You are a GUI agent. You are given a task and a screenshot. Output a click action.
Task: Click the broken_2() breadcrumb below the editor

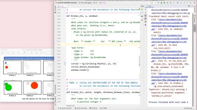pyautogui.click(x=70, y=106)
